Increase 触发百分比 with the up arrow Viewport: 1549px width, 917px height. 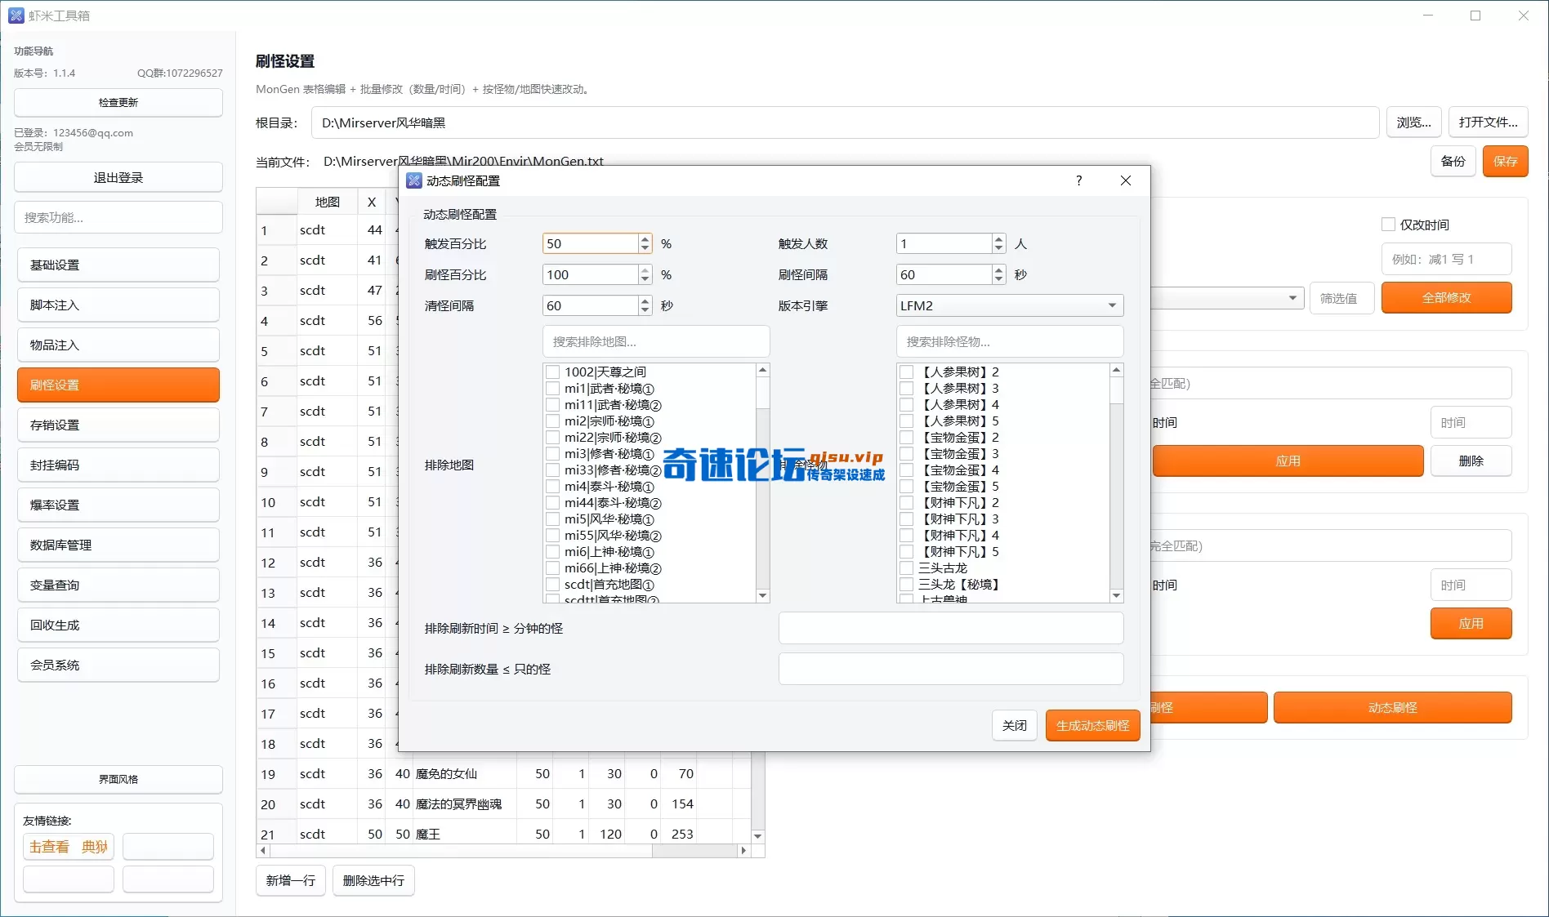pyautogui.click(x=645, y=239)
